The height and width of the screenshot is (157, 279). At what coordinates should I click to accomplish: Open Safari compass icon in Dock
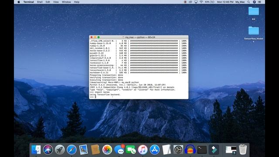(x=71, y=149)
